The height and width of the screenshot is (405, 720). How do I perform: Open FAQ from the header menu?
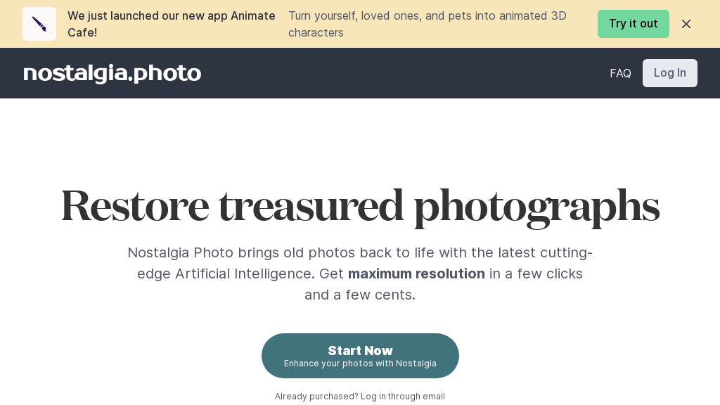pyautogui.click(x=620, y=73)
